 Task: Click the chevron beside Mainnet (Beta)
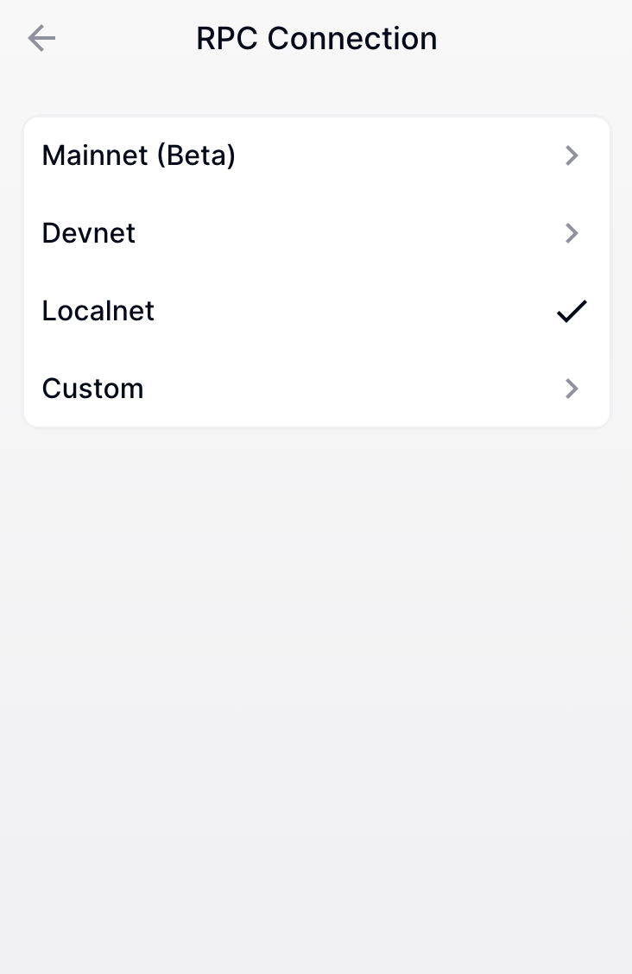coord(572,155)
